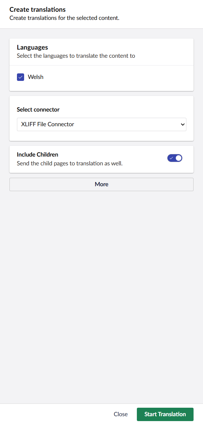Click Close to dismiss the dialog
Image resolution: width=203 pixels, height=425 pixels.
click(x=121, y=414)
